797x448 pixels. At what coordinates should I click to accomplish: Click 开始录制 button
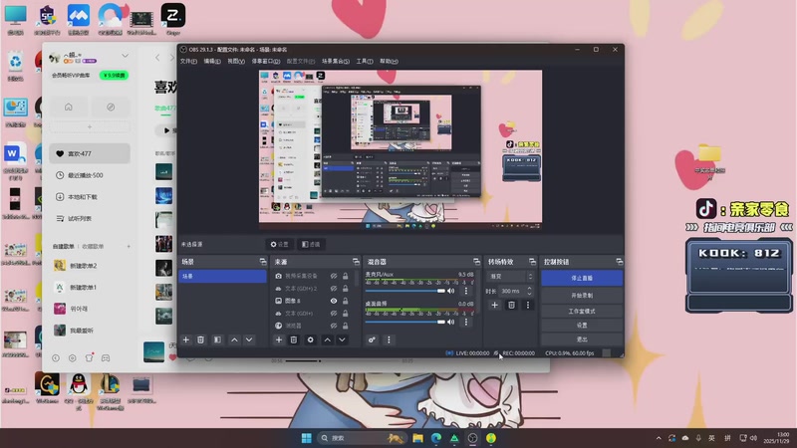tap(582, 295)
